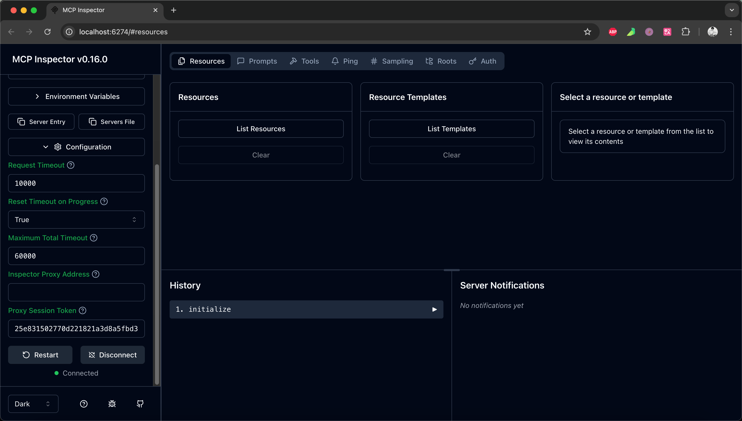Switch to the Prompts tab
This screenshot has width=742, height=421.
tap(257, 61)
